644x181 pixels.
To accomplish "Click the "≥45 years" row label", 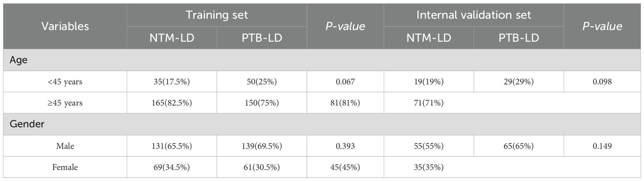I will (65, 104).
